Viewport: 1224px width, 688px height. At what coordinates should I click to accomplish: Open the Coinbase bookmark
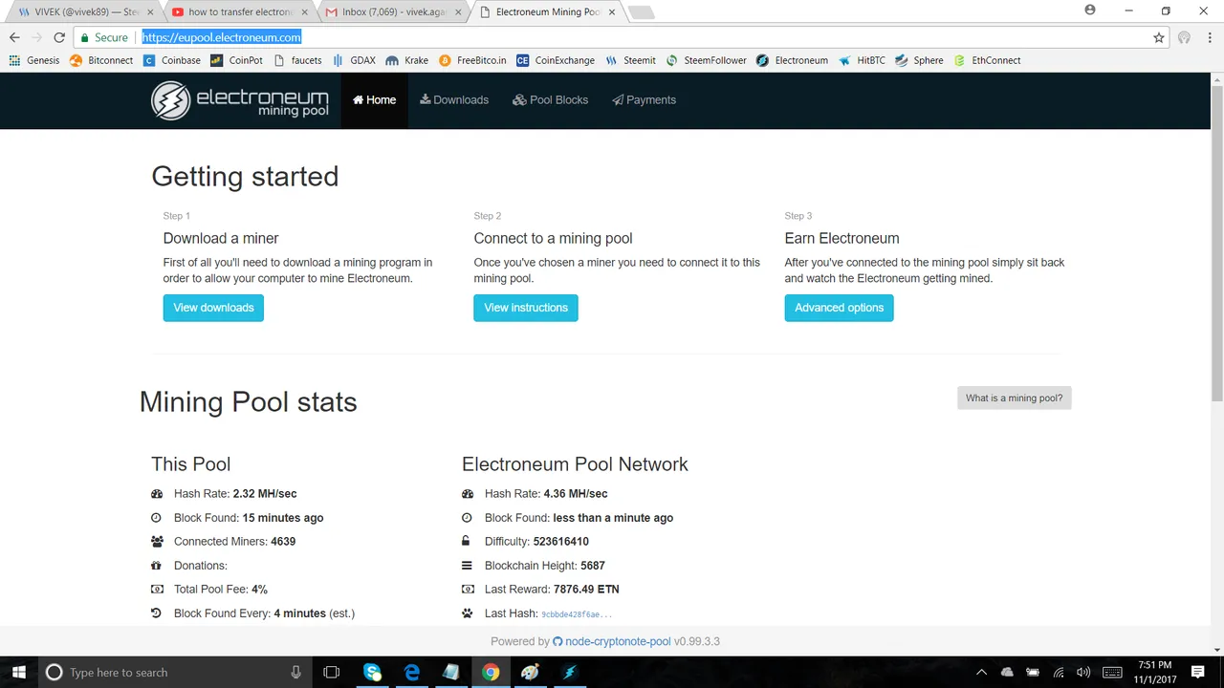(x=172, y=60)
